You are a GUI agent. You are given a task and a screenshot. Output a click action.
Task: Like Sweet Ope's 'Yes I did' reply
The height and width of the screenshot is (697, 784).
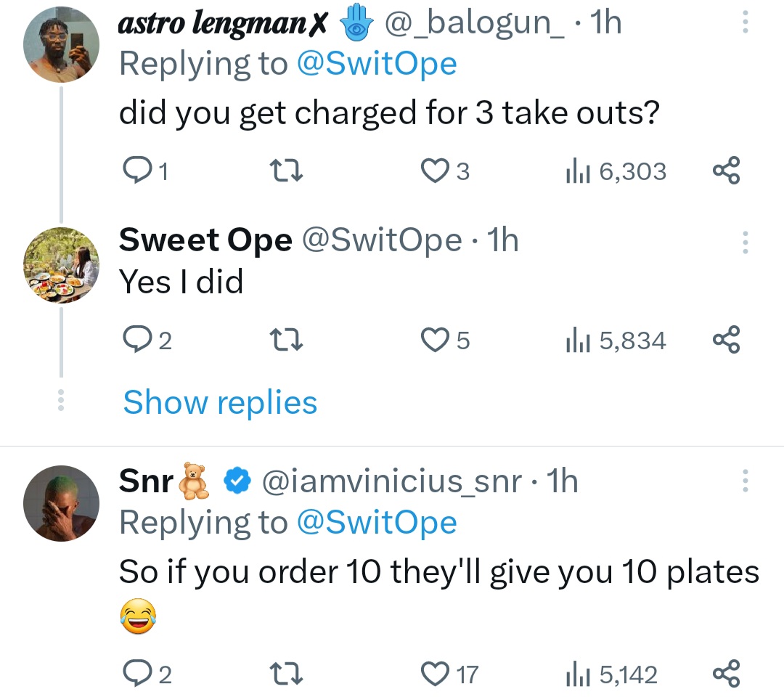click(436, 339)
